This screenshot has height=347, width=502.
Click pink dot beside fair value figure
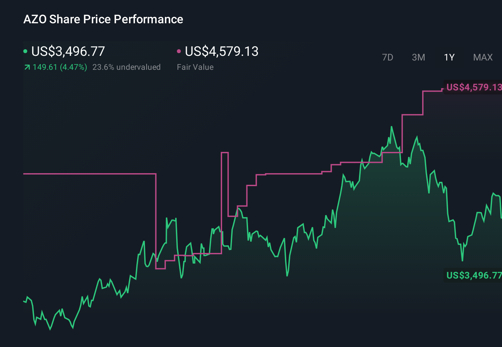point(179,51)
